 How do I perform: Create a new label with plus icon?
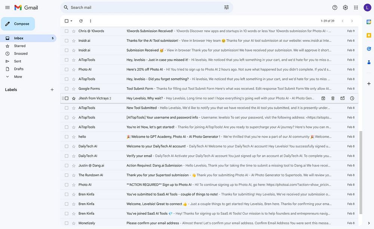click(52, 90)
